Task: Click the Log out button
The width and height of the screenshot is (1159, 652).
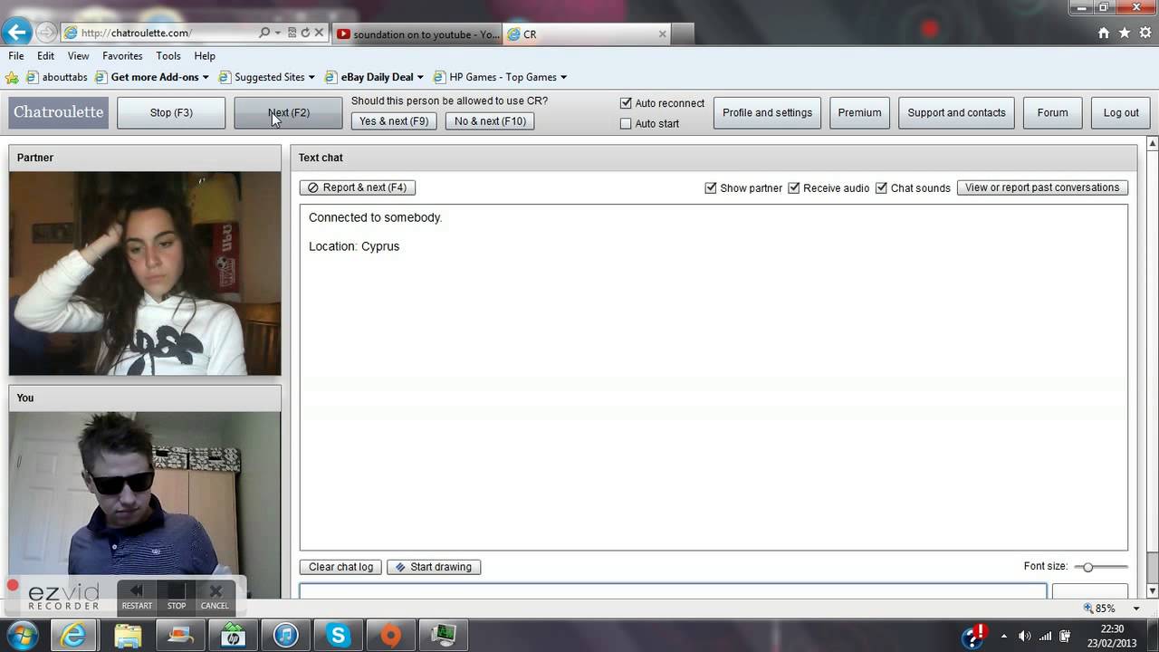Action: (x=1121, y=113)
